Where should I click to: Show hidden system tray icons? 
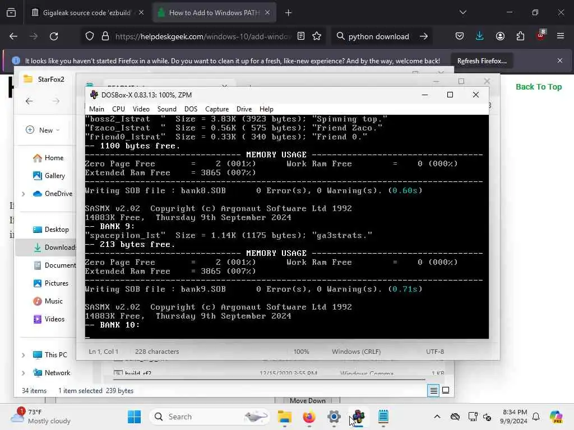tap(437, 417)
